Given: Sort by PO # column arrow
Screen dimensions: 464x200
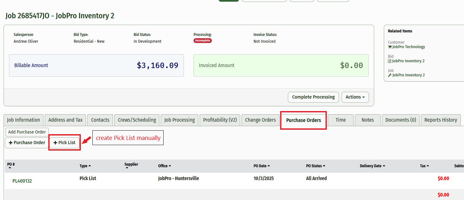Looking at the screenshot, I should pos(10,167).
